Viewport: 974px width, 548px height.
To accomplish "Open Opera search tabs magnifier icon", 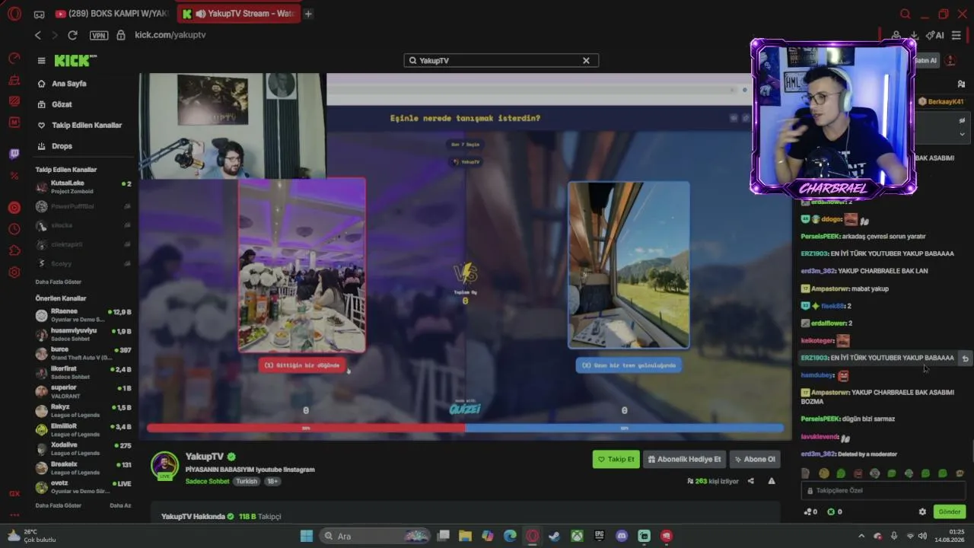I will (906, 14).
